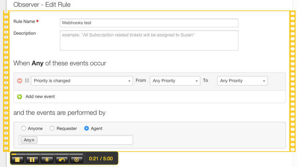The width and height of the screenshot is (298, 167).
Task: Remove the Priority is changed event
Action: 20,81
